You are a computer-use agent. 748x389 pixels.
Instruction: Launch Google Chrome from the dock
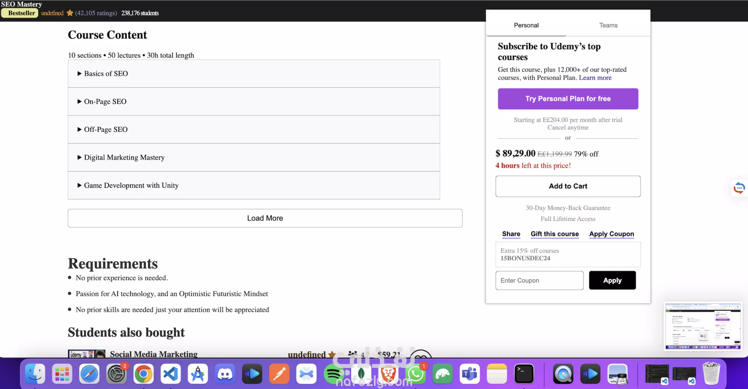tap(143, 374)
